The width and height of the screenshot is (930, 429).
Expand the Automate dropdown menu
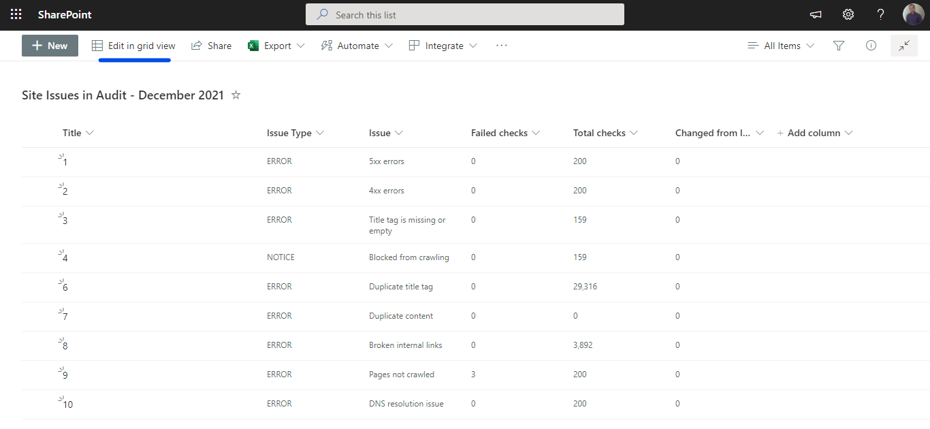357,46
